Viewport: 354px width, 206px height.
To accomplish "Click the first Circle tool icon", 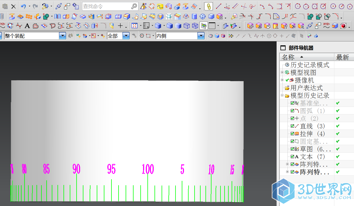I will coord(298,6).
